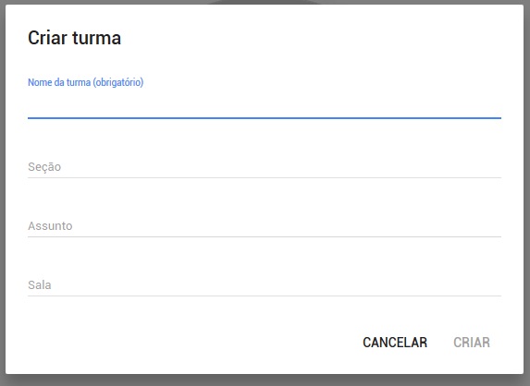Click the Seção text field
The image size is (530, 386).
(x=265, y=166)
